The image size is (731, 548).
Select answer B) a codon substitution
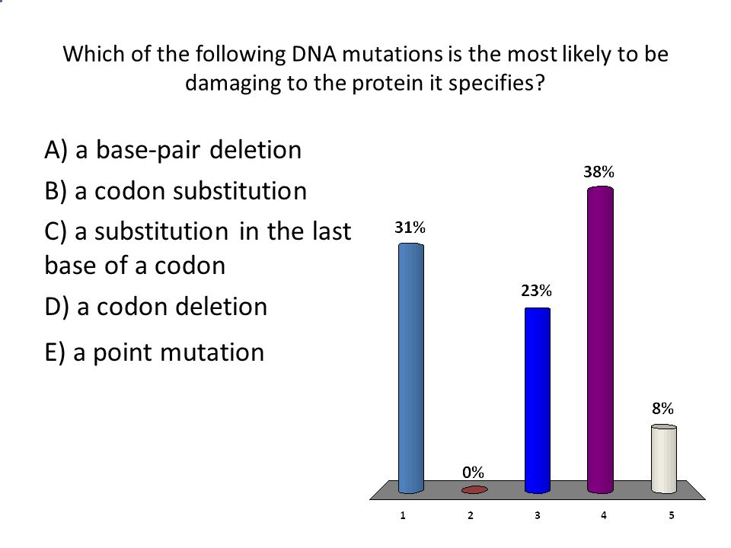pyautogui.click(x=176, y=191)
